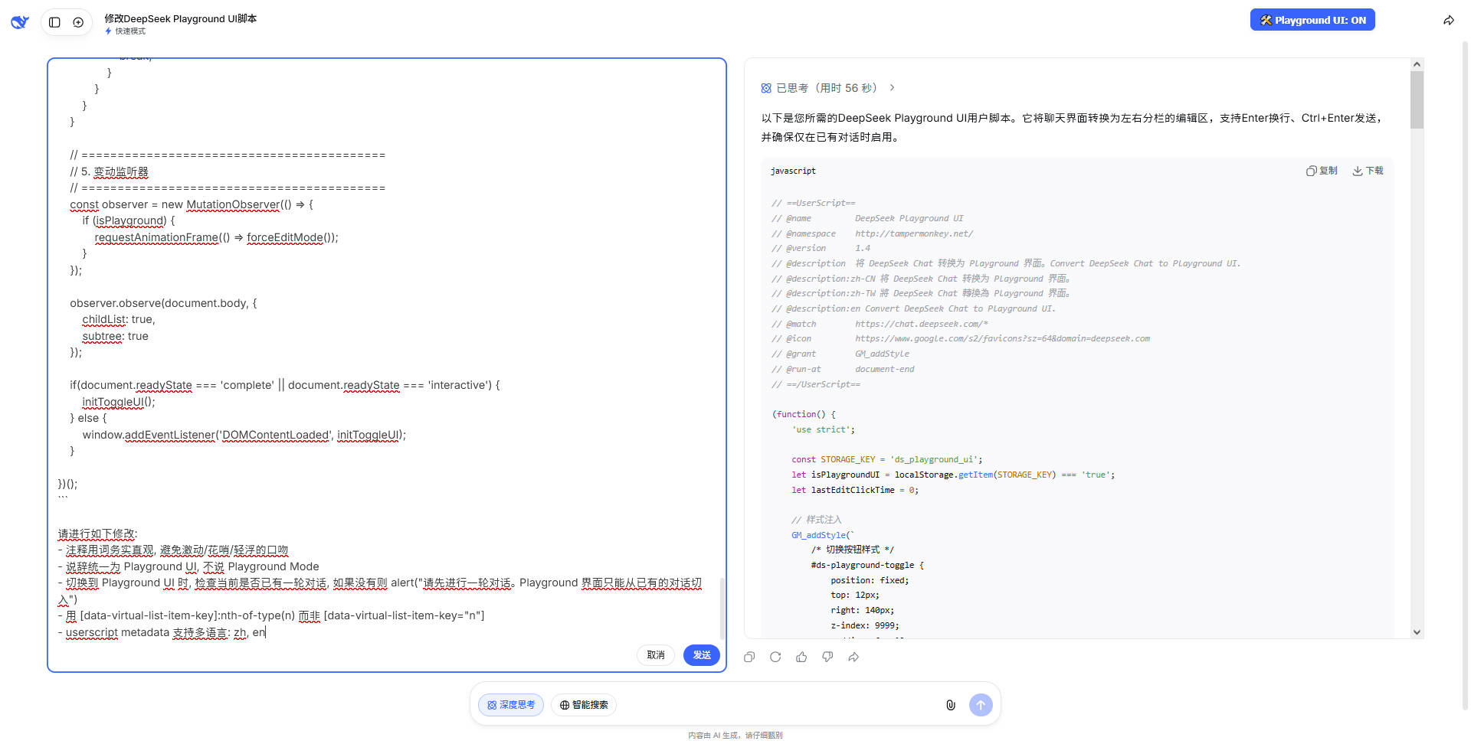Cancel the edit with 取消 button
This screenshot has width=1471, height=744.
click(x=656, y=655)
